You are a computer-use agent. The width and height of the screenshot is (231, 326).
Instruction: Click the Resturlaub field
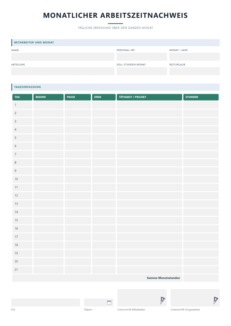[194, 71]
